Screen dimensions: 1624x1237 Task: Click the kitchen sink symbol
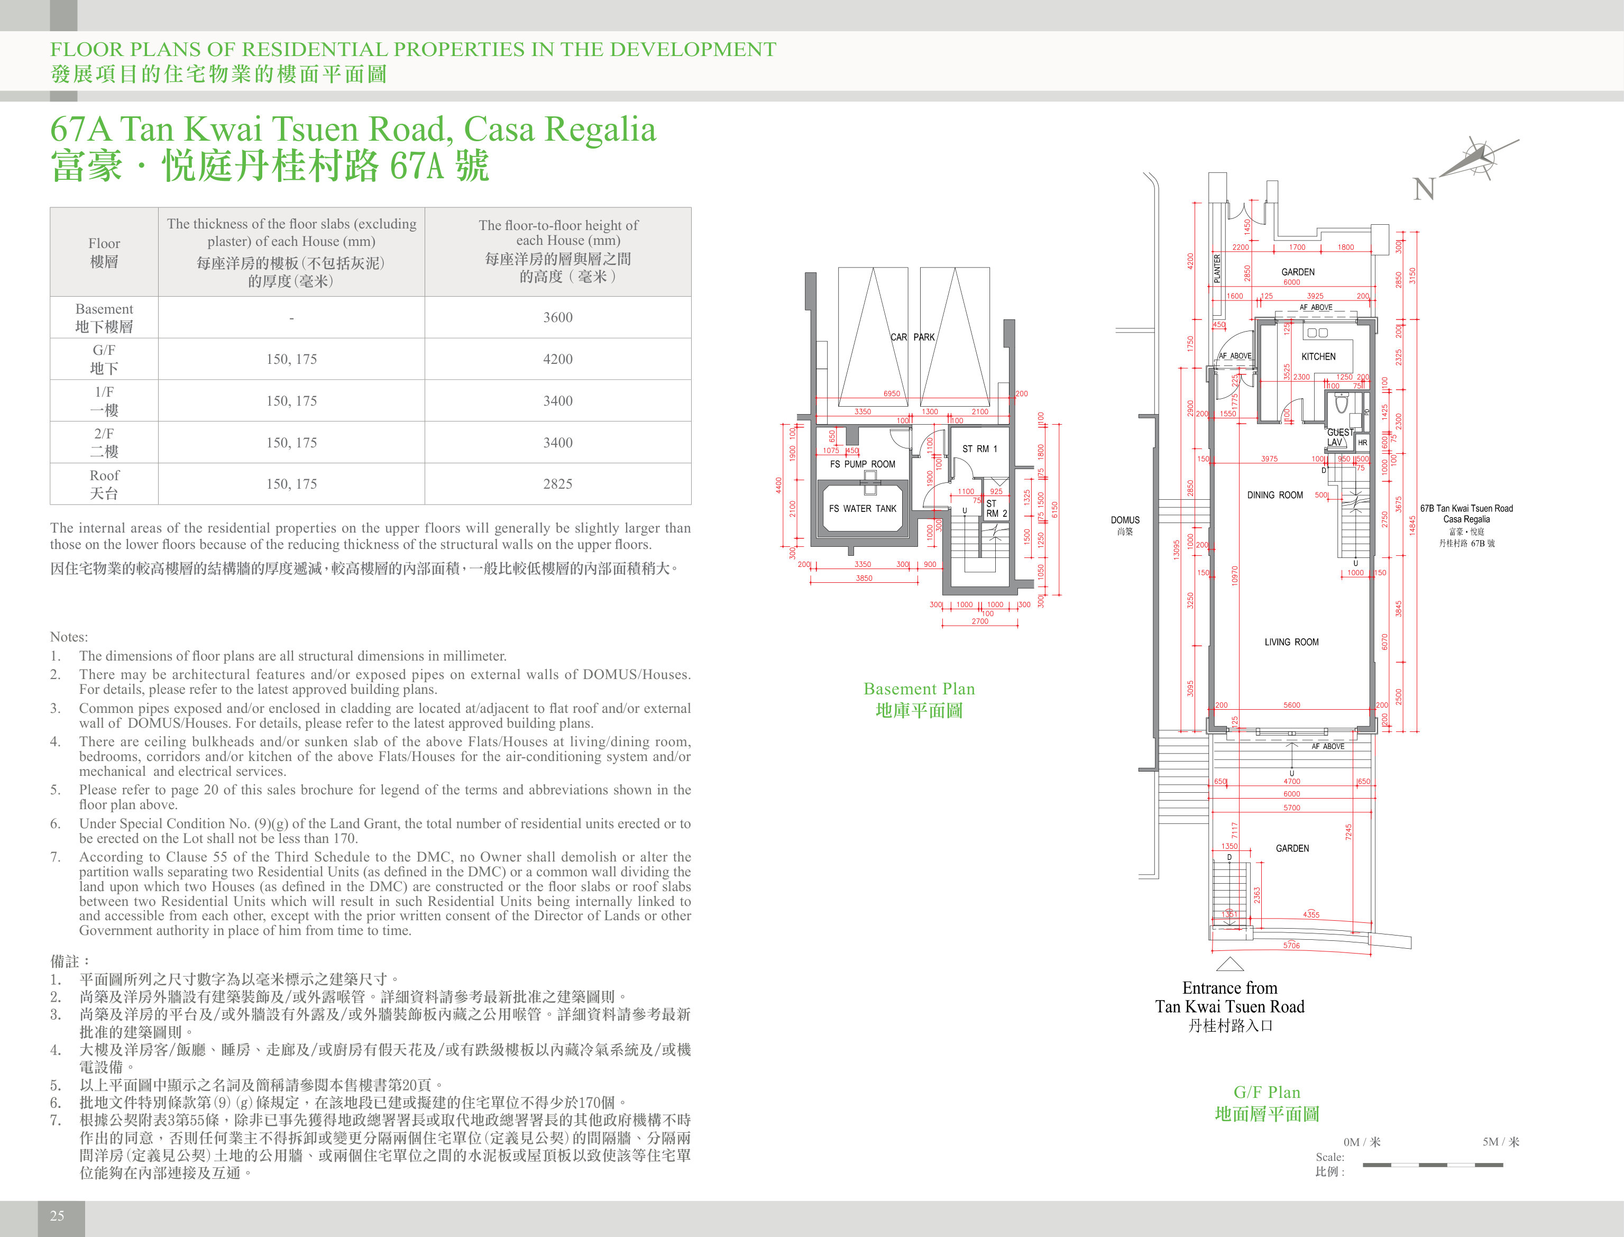point(1318,333)
